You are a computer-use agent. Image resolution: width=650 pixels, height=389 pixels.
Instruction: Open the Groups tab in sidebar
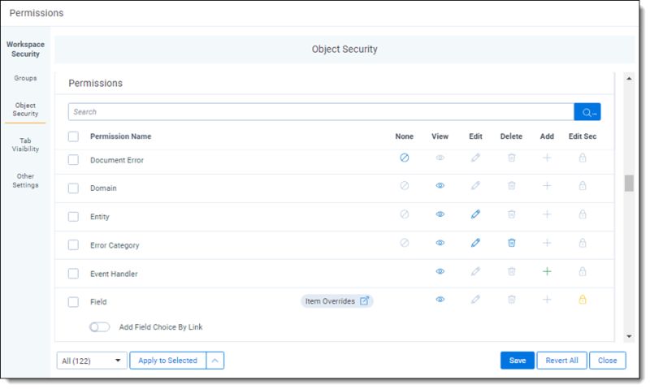point(25,78)
